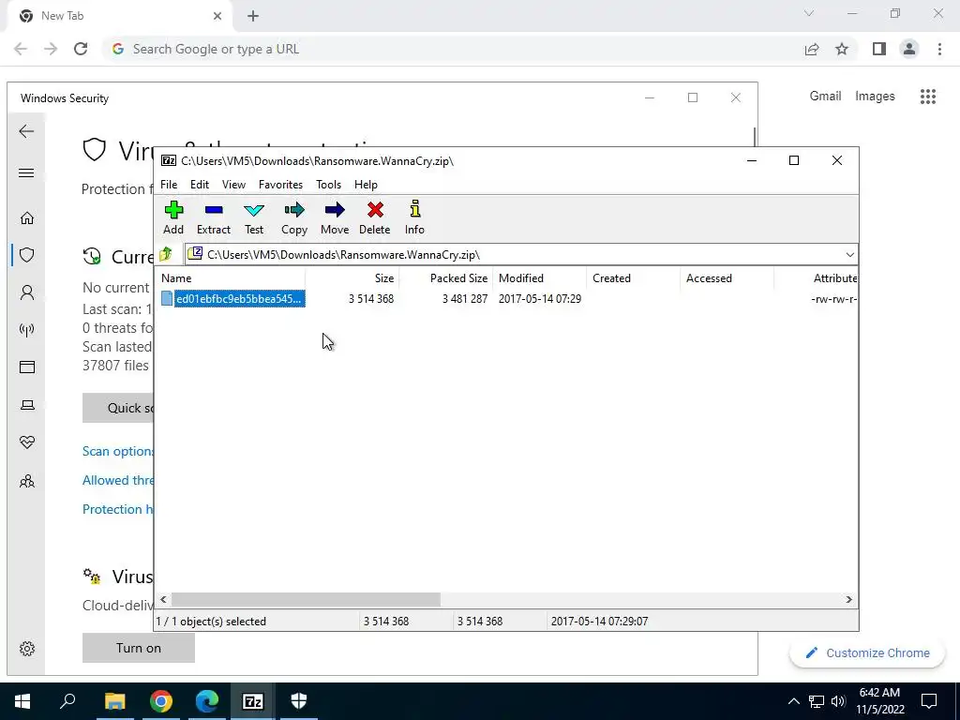Open the Help menu in 7-Zip

click(x=366, y=185)
